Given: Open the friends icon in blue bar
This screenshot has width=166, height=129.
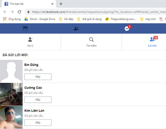Looking at the screenshot, I should [76, 28].
